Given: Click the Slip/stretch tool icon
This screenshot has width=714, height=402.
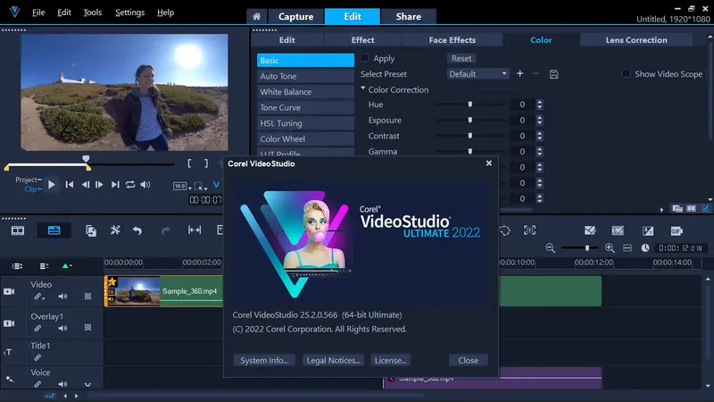Looking at the screenshot, I should 195,230.
